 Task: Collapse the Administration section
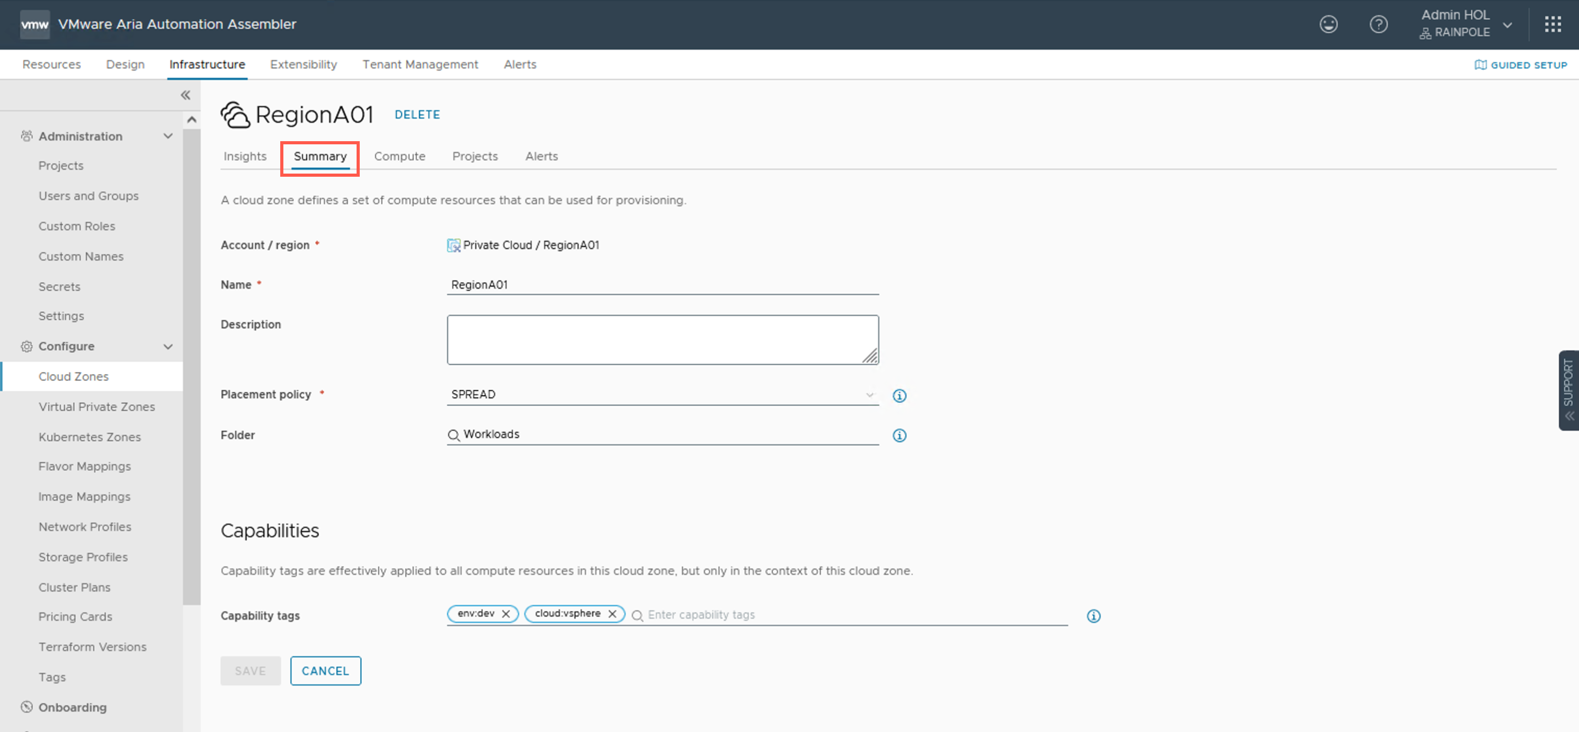pos(168,136)
